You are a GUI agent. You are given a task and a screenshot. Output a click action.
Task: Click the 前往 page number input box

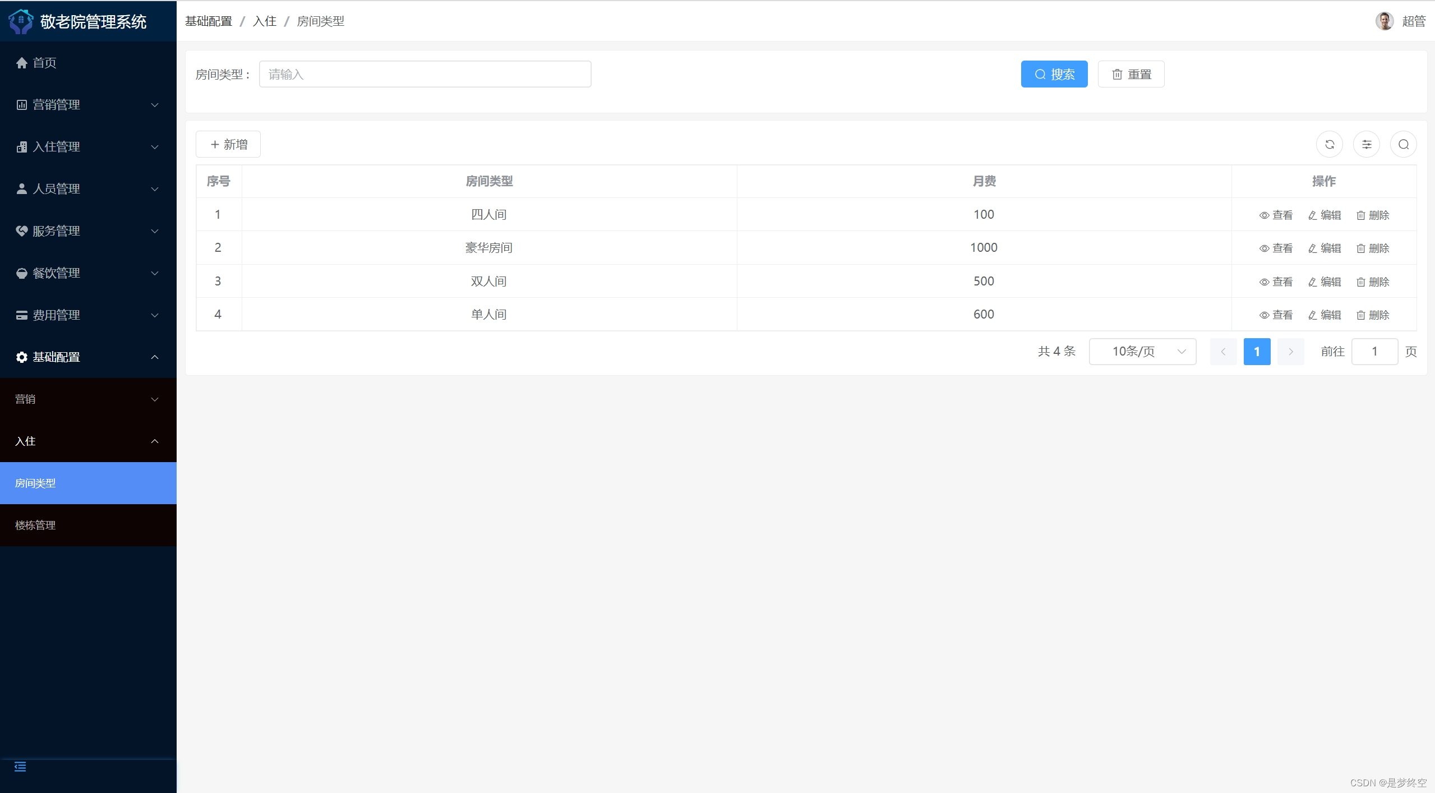point(1374,352)
